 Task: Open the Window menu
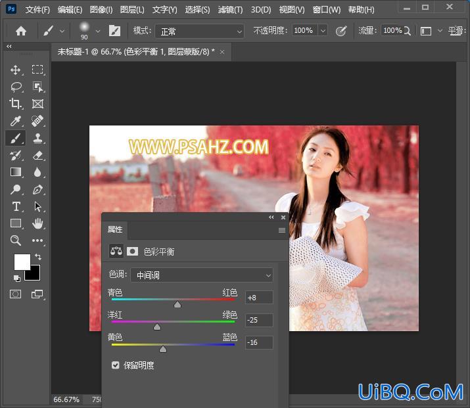pyautogui.click(x=327, y=10)
